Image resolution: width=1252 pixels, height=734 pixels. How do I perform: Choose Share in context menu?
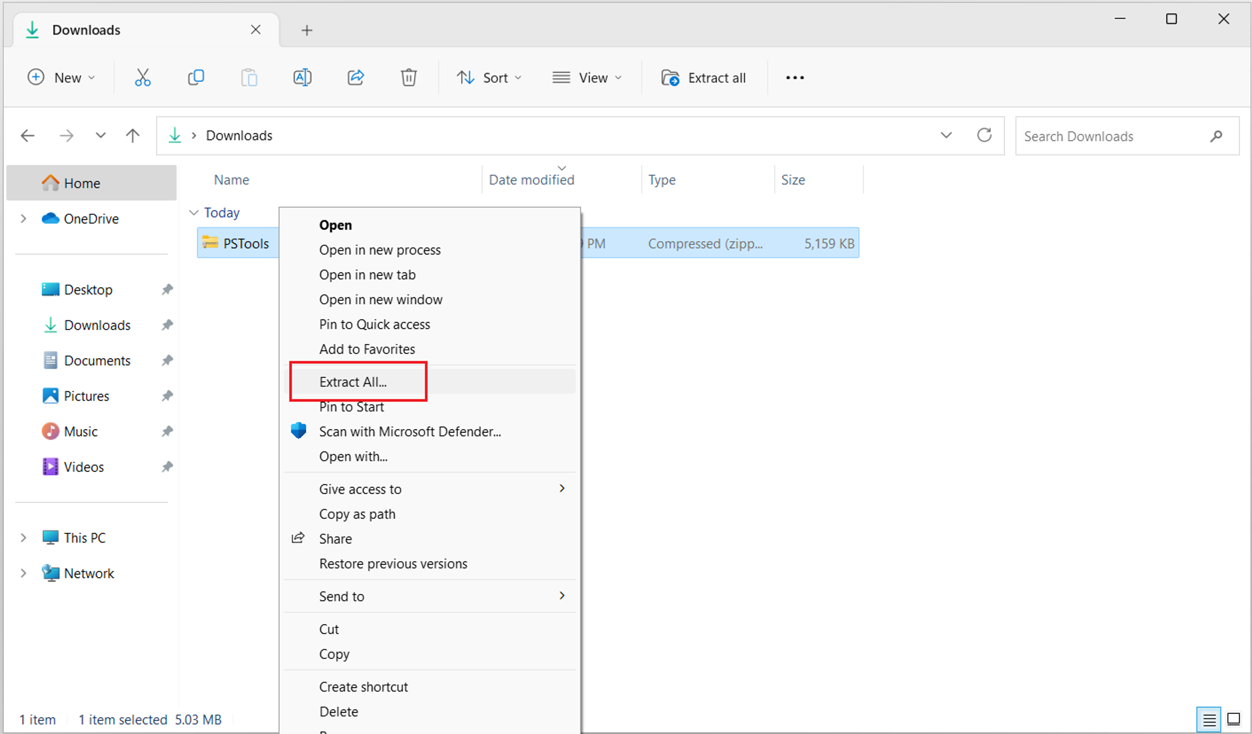430,539
